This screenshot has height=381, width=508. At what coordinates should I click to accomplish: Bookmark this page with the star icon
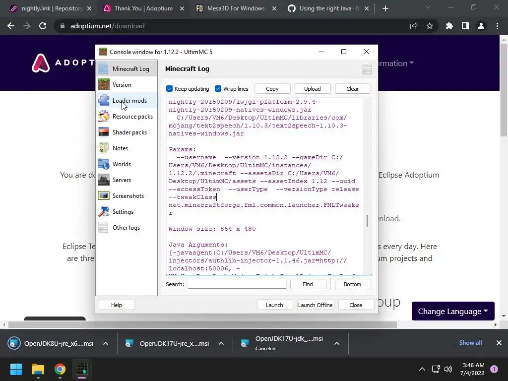pos(430,26)
